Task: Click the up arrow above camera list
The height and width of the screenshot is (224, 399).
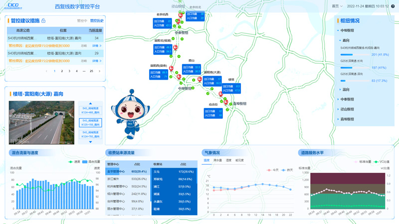Action: tap(90, 104)
